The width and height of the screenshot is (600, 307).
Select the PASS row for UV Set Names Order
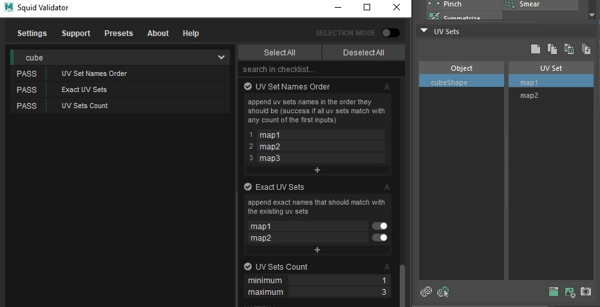click(x=120, y=73)
